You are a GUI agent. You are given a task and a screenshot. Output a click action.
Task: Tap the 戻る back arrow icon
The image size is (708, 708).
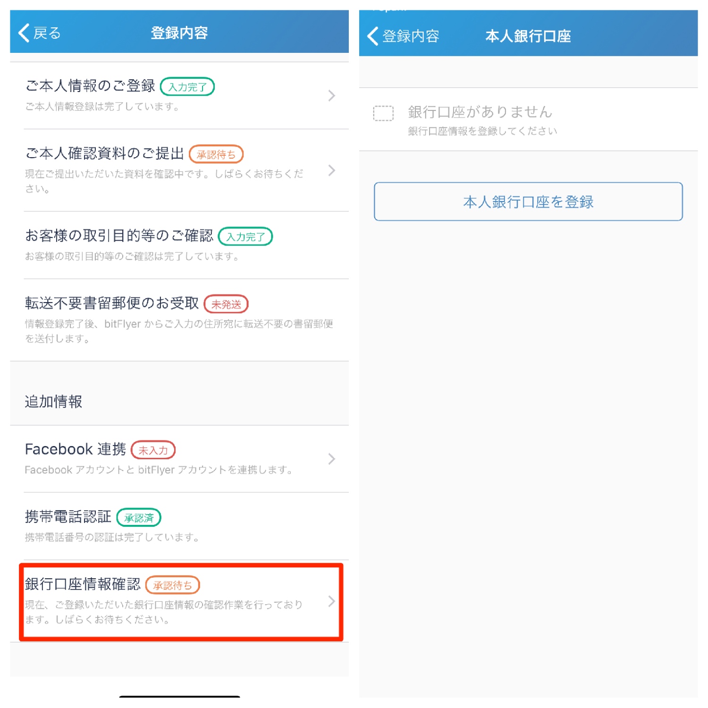[x=24, y=33]
